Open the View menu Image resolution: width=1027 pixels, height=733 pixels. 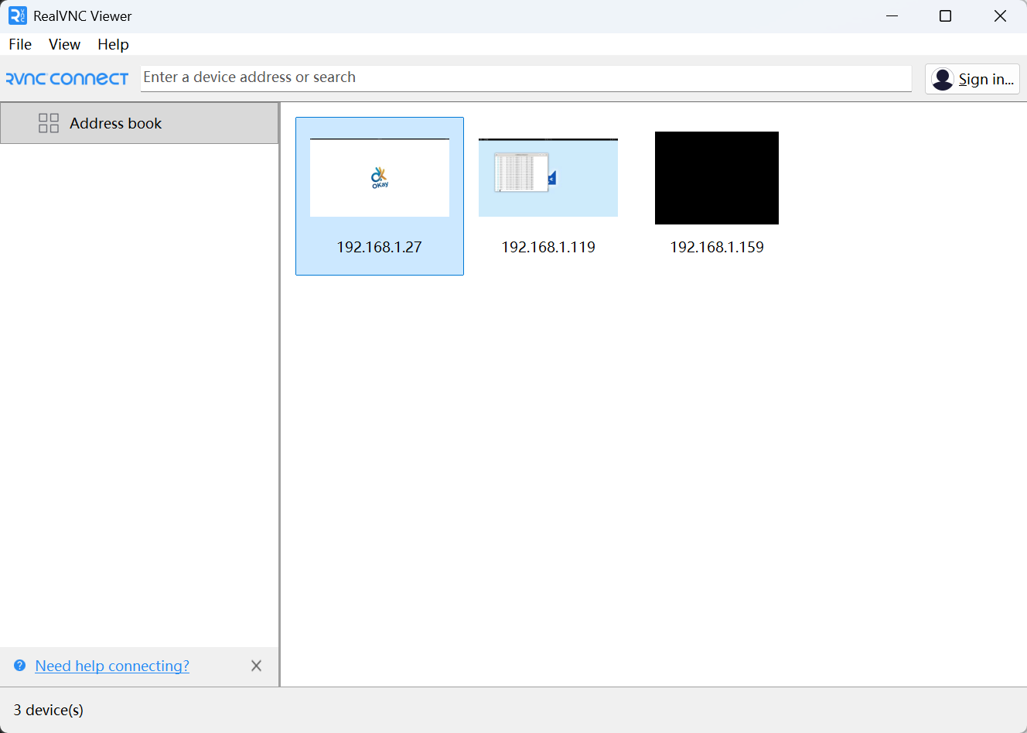64,44
